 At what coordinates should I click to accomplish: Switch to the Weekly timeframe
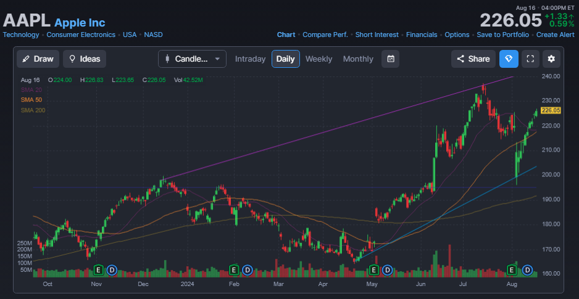(319, 59)
